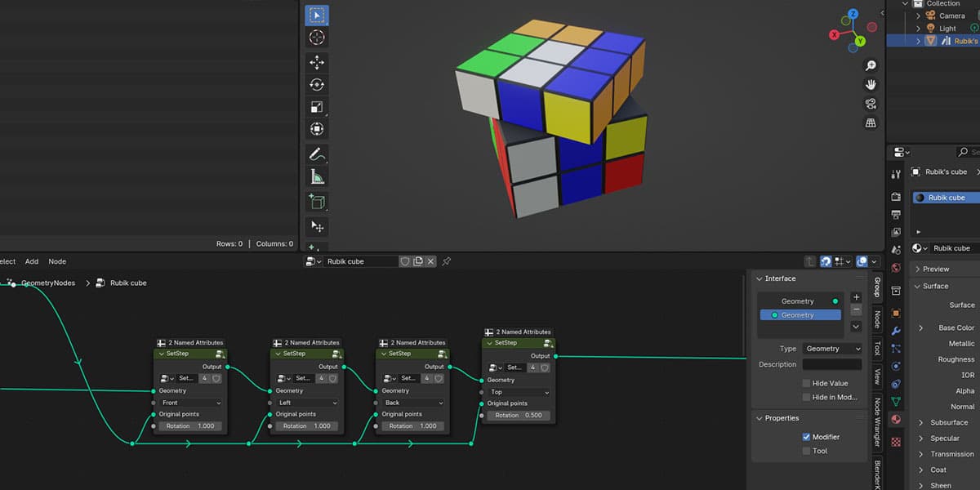Expand the Specular section

tap(920, 439)
